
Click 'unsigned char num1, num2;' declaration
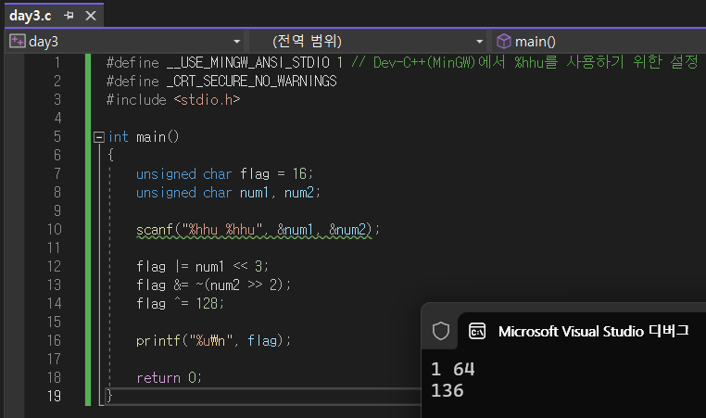tap(228, 193)
